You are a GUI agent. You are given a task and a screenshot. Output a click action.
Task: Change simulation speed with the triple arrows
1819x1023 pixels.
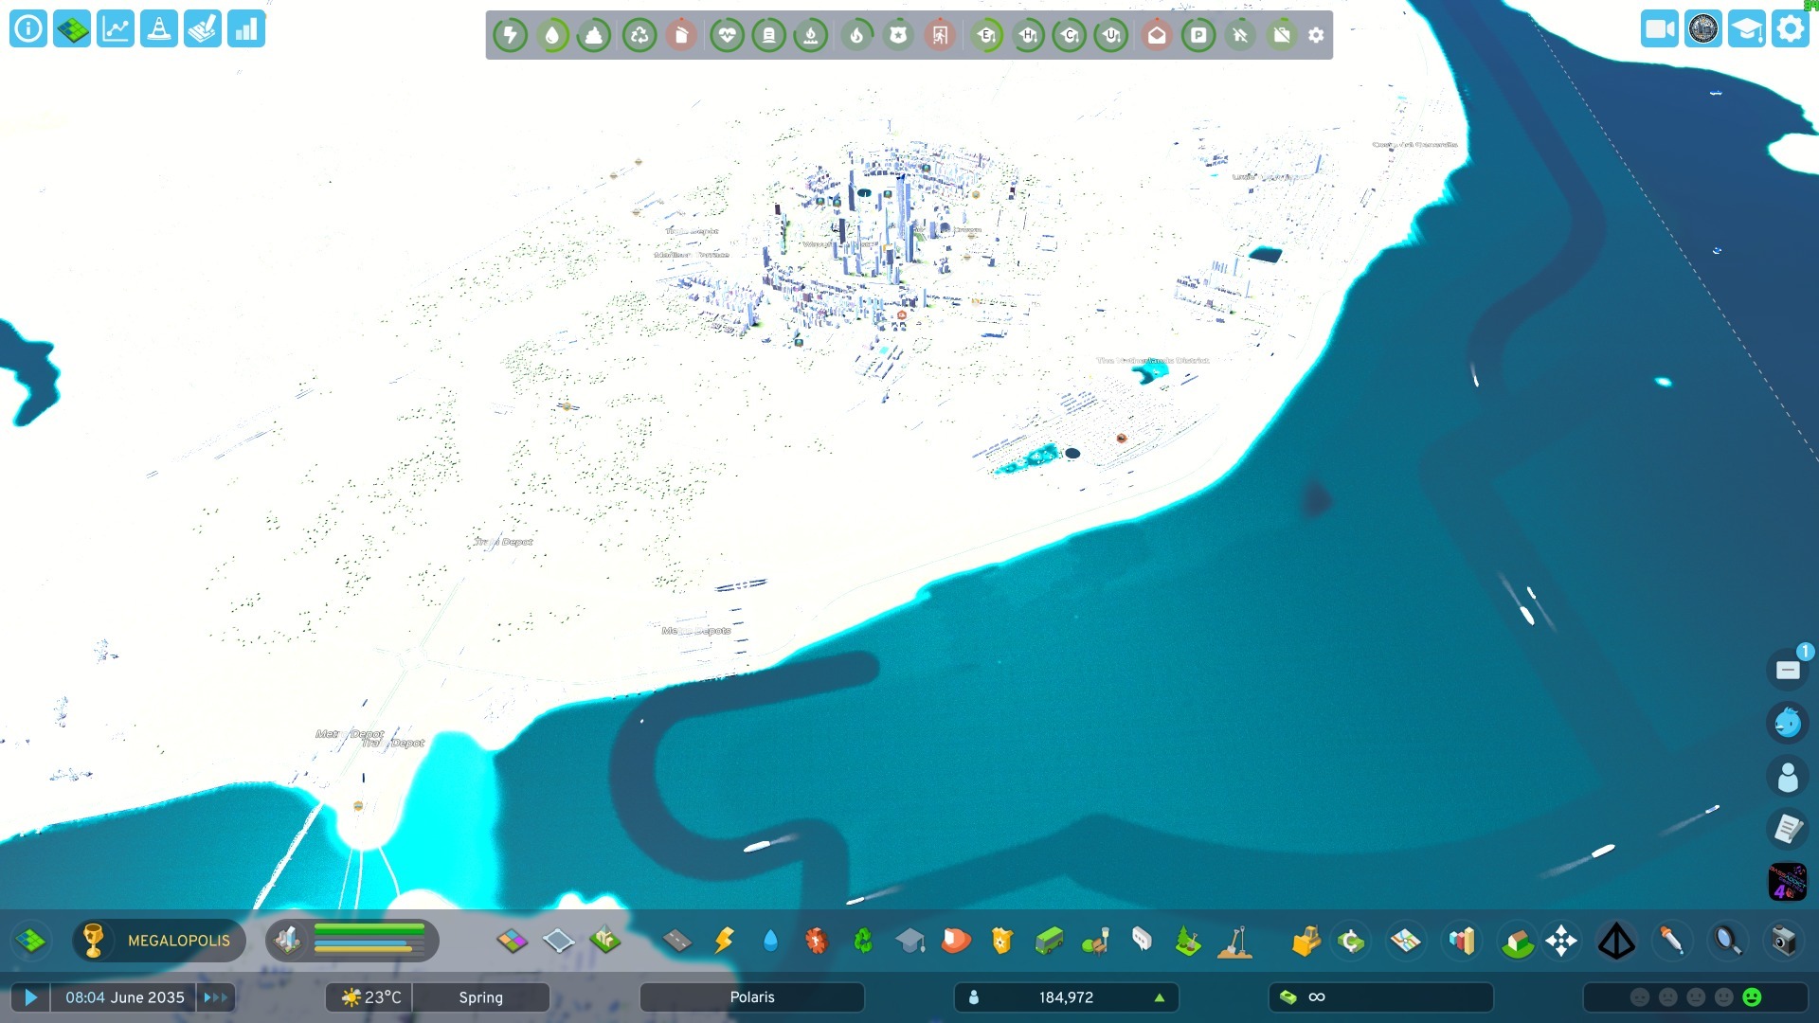point(216,997)
